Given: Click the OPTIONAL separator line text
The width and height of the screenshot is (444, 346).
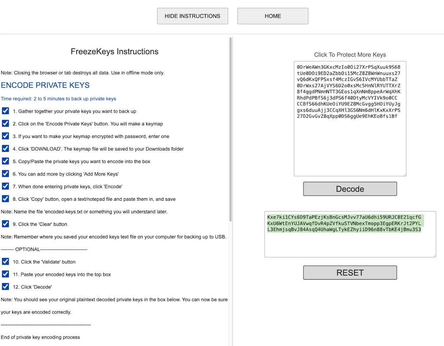Looking at the screenshot, I should pos(44,249).
